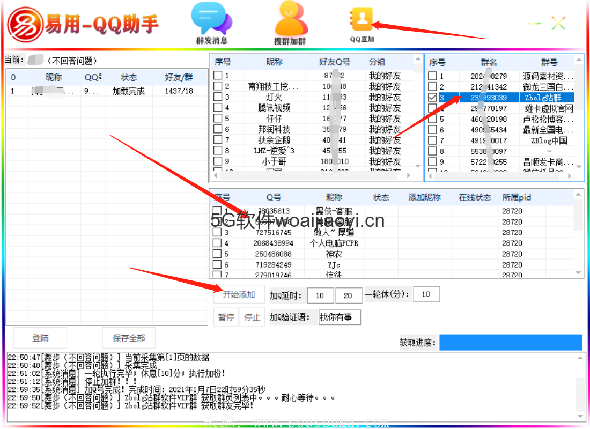Screen dimensions: 590x429
Task: Focus the 一轮休(分) field
Action: tap(427, 294)
